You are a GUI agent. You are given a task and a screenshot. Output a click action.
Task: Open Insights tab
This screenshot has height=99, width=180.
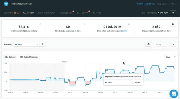click(97, 13)
